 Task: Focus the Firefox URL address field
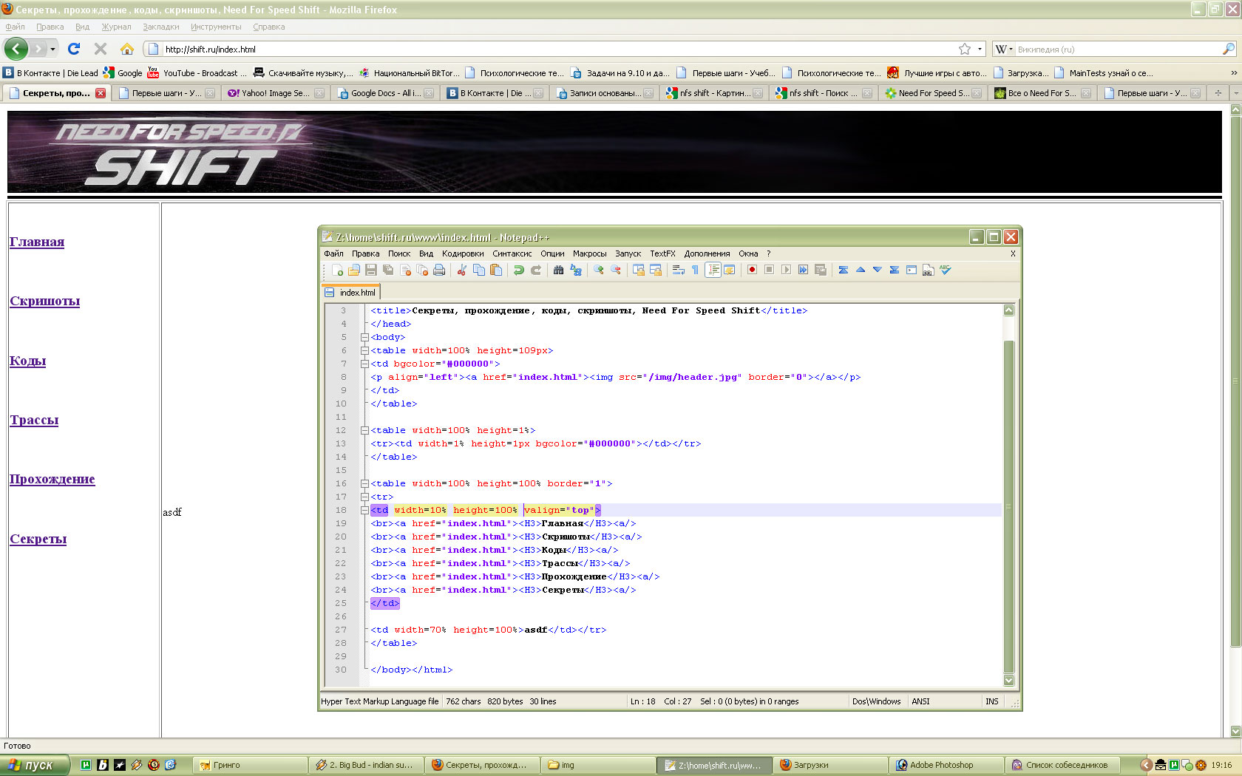pyautogui.click(x=558, y=49)
